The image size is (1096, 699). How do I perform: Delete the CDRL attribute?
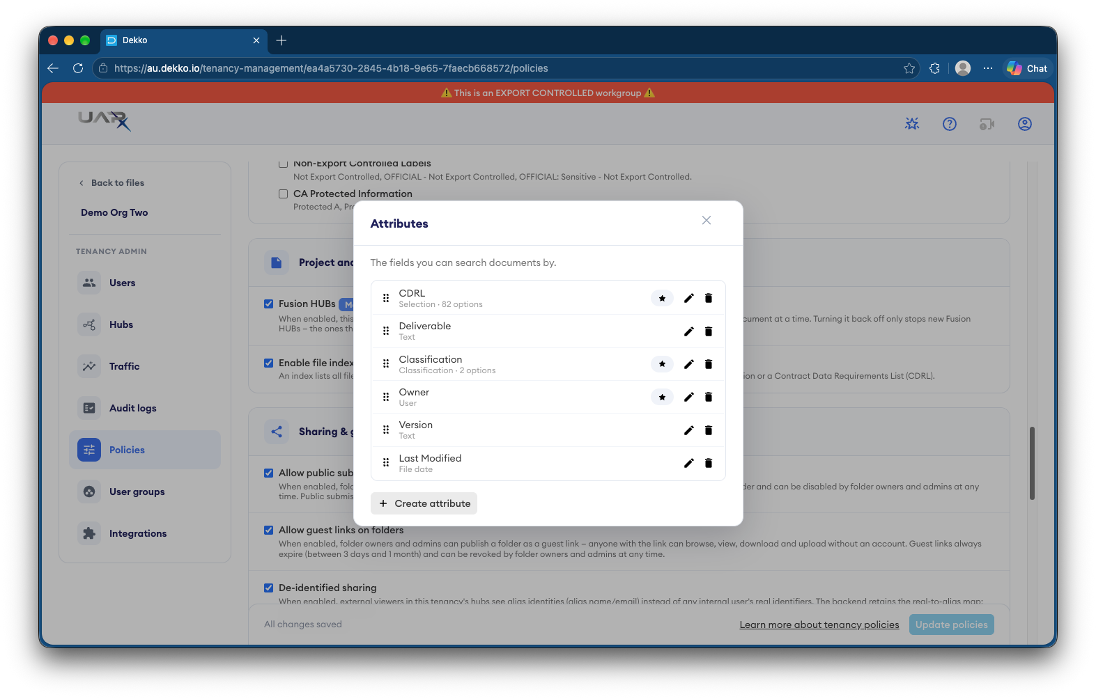pyautogui.click(x=709, y=298)
